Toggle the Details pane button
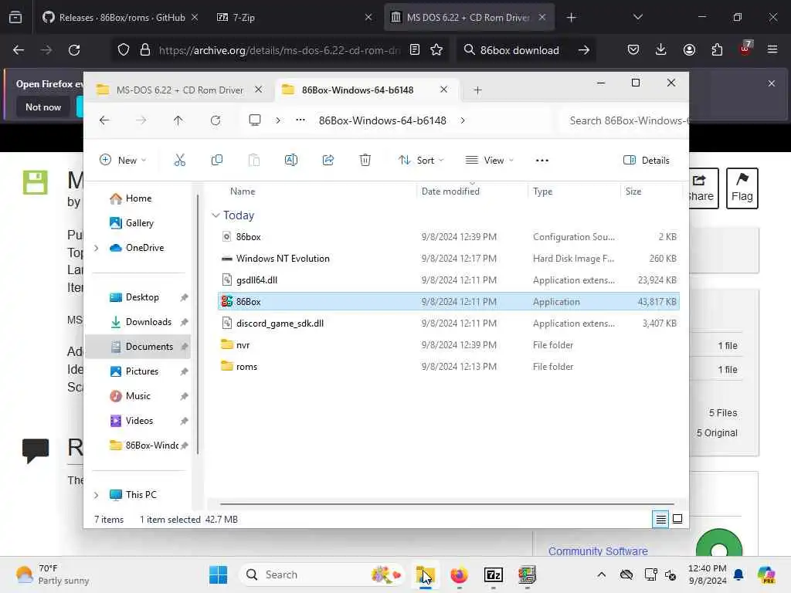Screen dimensions: 791x593 pyautogui.click(x=647, y=161)
